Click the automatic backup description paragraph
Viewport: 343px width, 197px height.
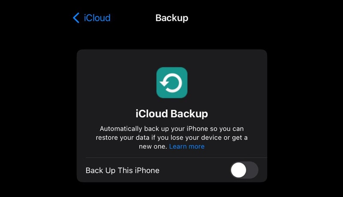[x=172, y=137]
